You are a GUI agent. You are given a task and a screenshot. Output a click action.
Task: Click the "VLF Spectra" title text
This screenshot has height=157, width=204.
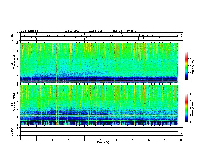point(29,31)
